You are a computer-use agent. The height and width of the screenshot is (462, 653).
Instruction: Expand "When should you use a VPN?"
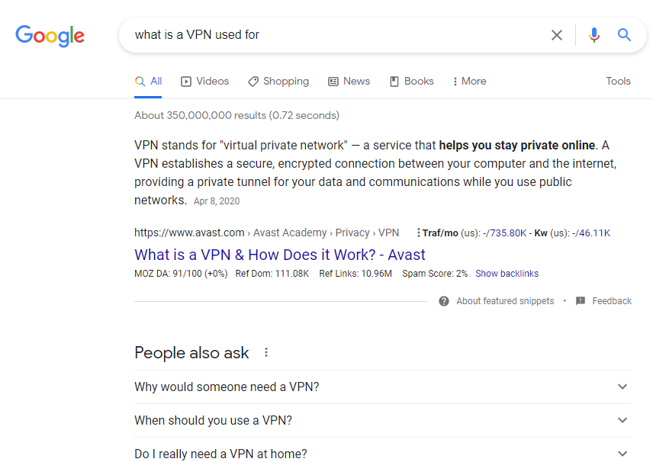pos(622,420)
